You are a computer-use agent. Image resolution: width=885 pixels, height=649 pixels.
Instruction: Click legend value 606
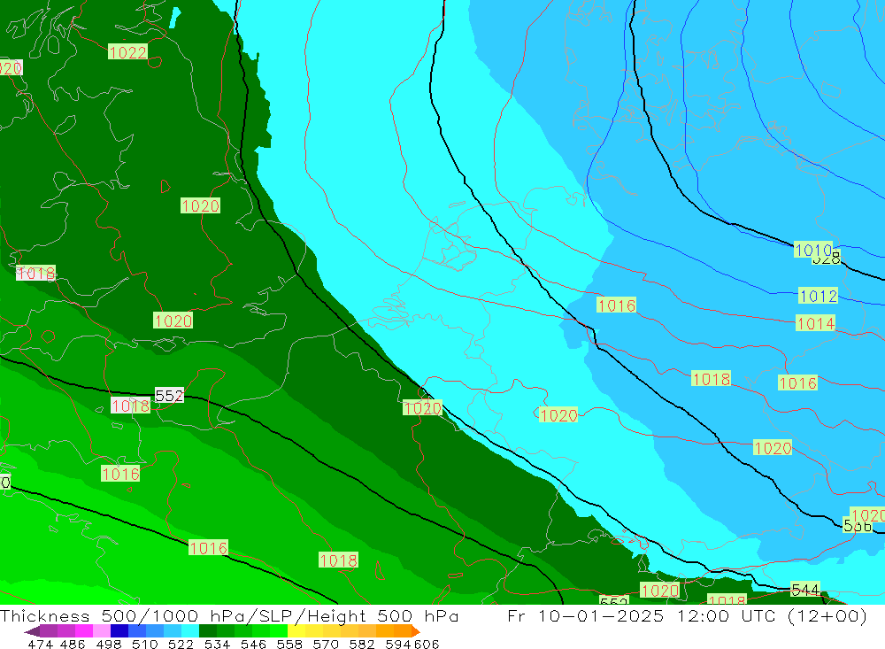(x=427, y=644)
